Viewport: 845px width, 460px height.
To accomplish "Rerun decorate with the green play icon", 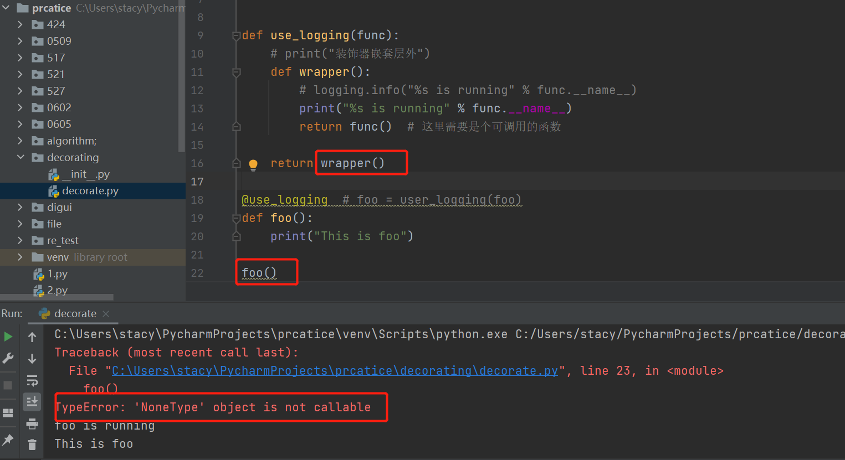I will pos(8,337).
